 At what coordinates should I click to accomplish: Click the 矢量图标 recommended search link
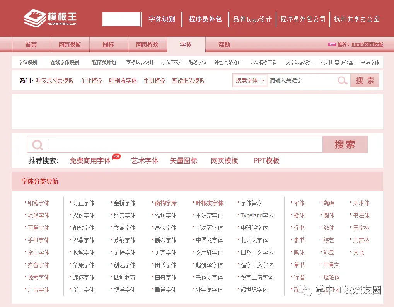(183, 160)
